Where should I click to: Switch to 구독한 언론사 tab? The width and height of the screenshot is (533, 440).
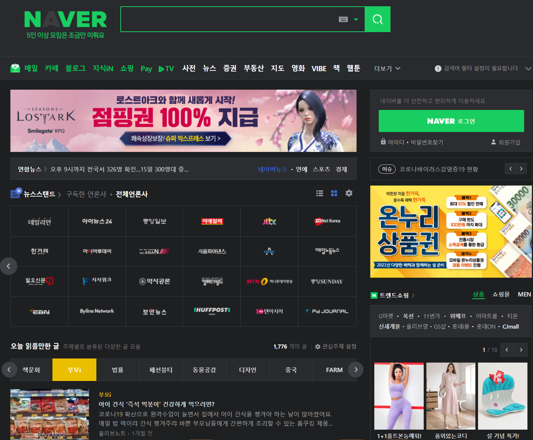click(86, 194)
